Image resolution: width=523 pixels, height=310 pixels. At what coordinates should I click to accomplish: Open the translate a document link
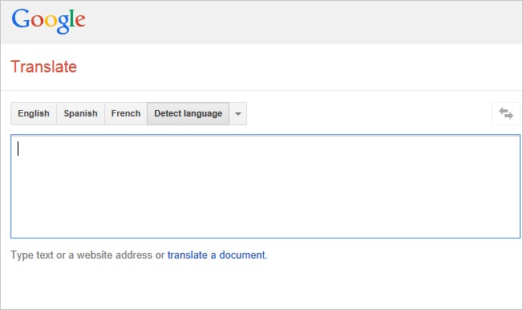coord(216,255)
